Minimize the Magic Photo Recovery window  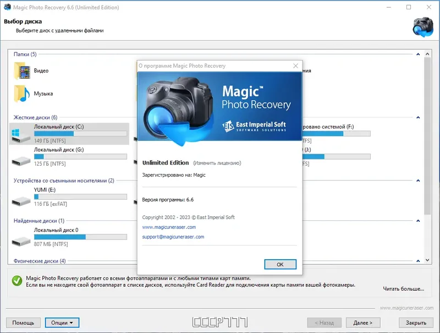click(x=389, y=7)
